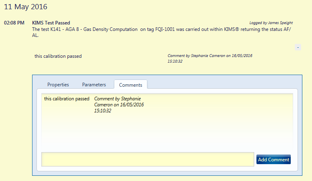
Task: Click the KIMS Test Passed title
Action: coord(51,23)
